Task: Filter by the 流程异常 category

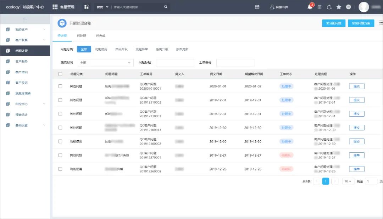Action: coord(141,49)
